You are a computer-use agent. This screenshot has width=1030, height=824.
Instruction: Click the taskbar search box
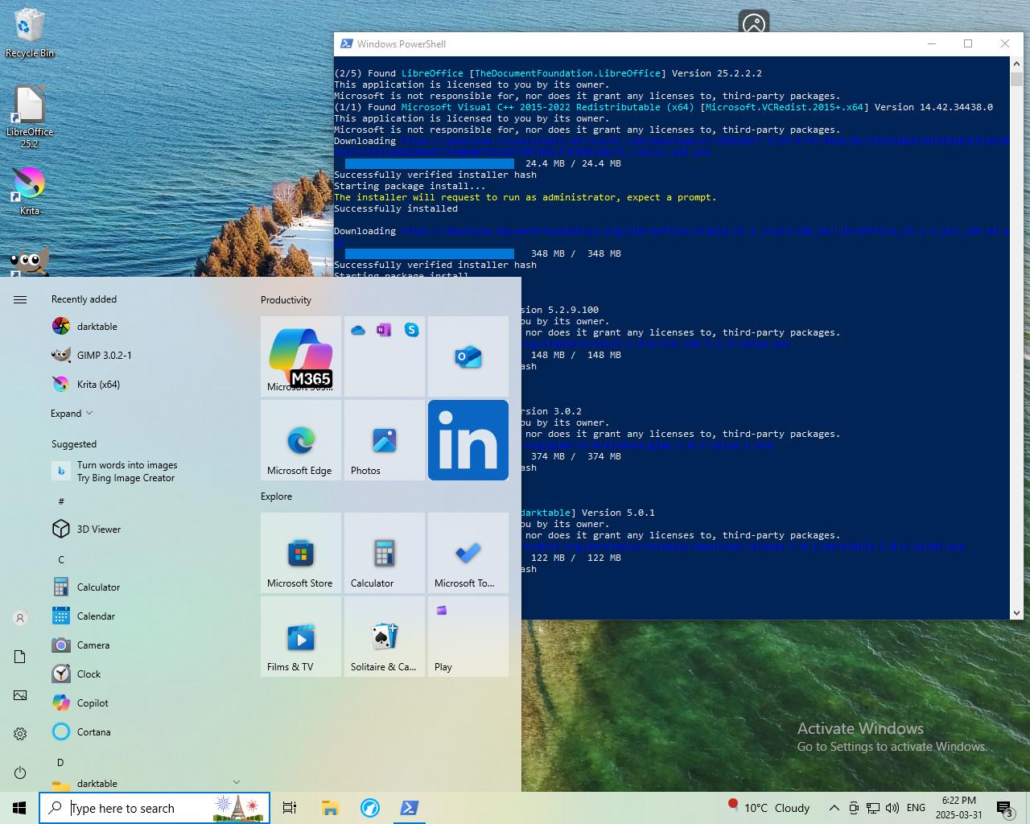[x=154, y=808]
